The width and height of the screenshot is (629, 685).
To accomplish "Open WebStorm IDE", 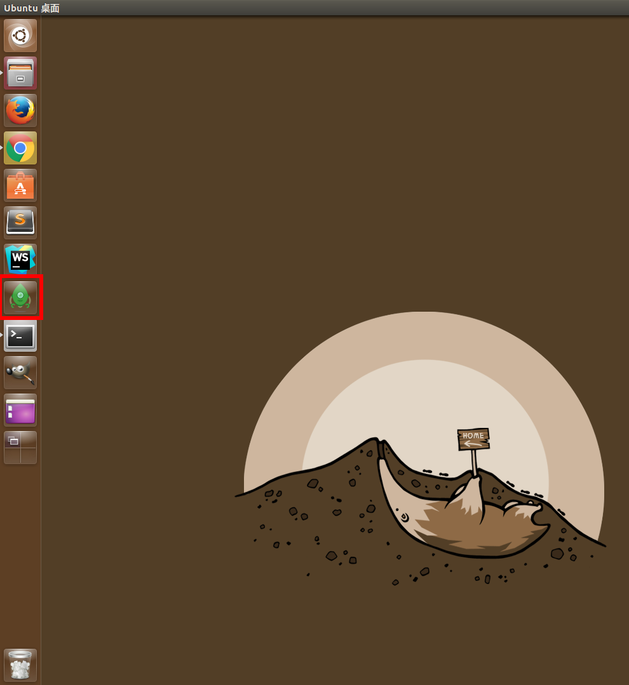I will [x=20, y=260].
